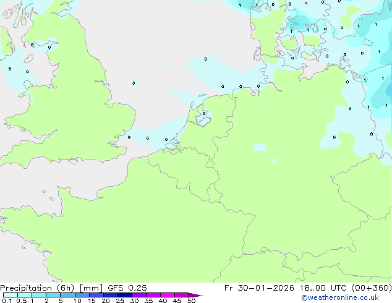392x303 pixels.
Task: Click the '25' legend scale label
Action: 120,301
